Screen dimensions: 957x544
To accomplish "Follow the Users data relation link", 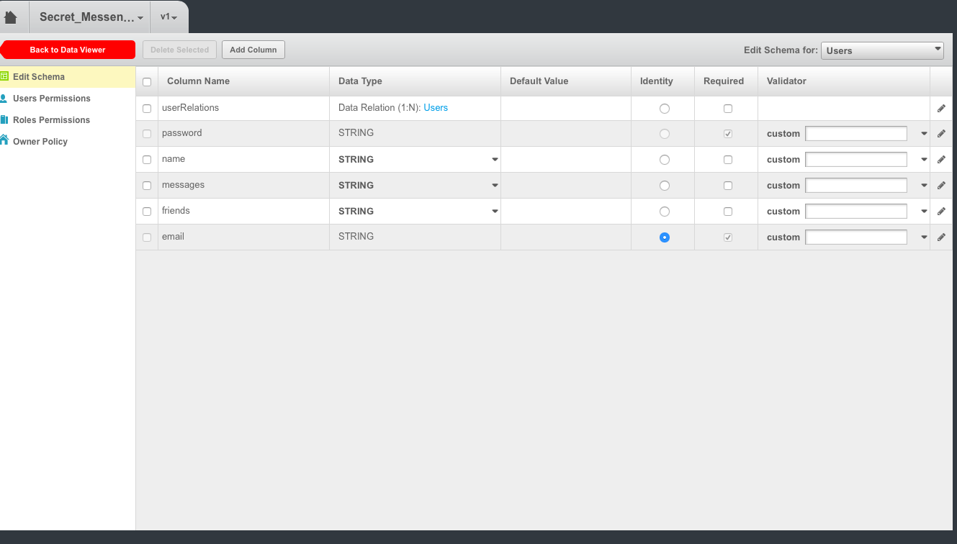I will click(436, 107).
